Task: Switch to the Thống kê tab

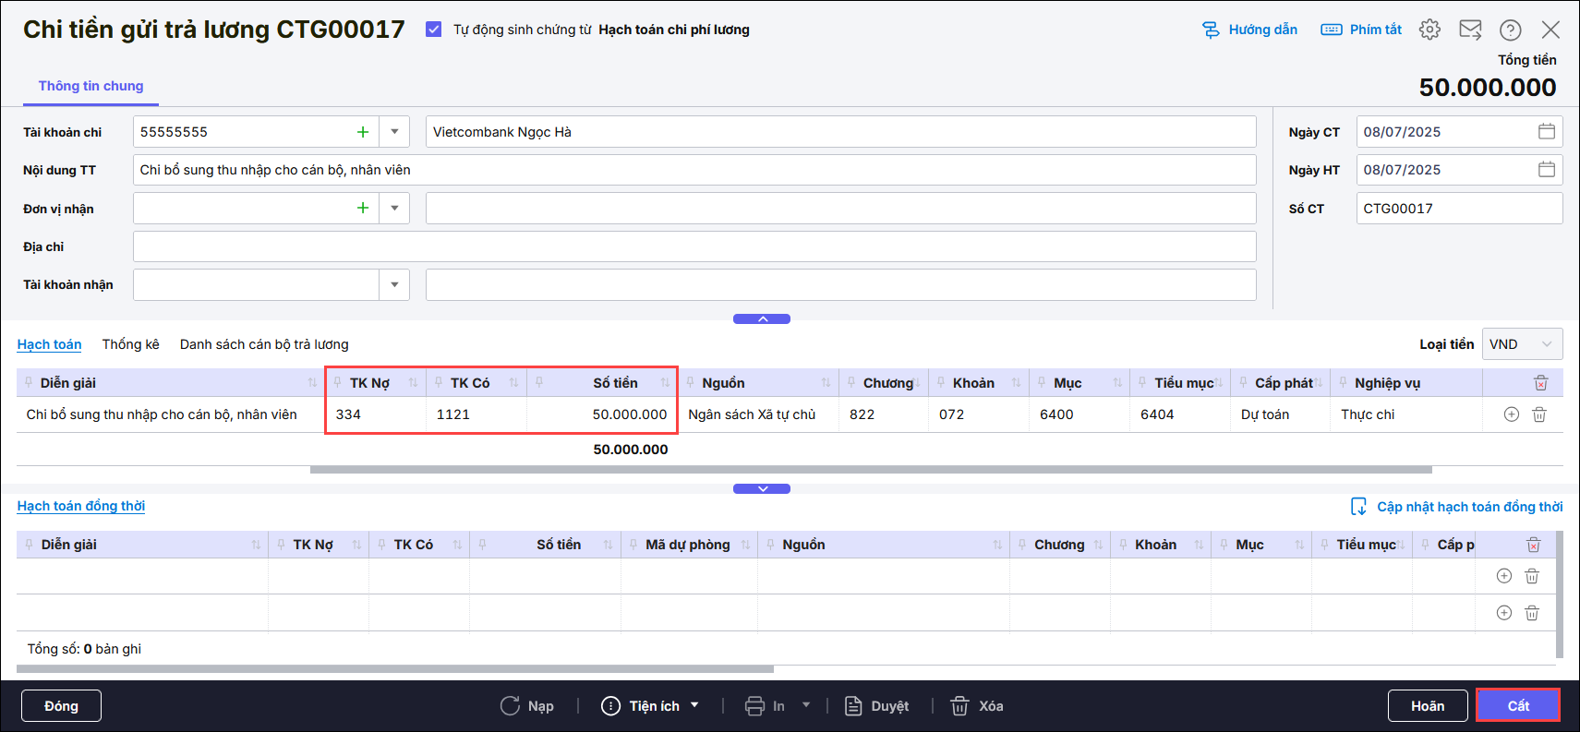Action: coord(130,344)
